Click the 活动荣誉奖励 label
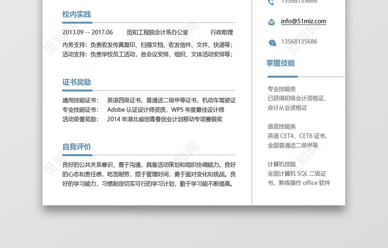This screenshot has height=248, width=388. (80, 119)
